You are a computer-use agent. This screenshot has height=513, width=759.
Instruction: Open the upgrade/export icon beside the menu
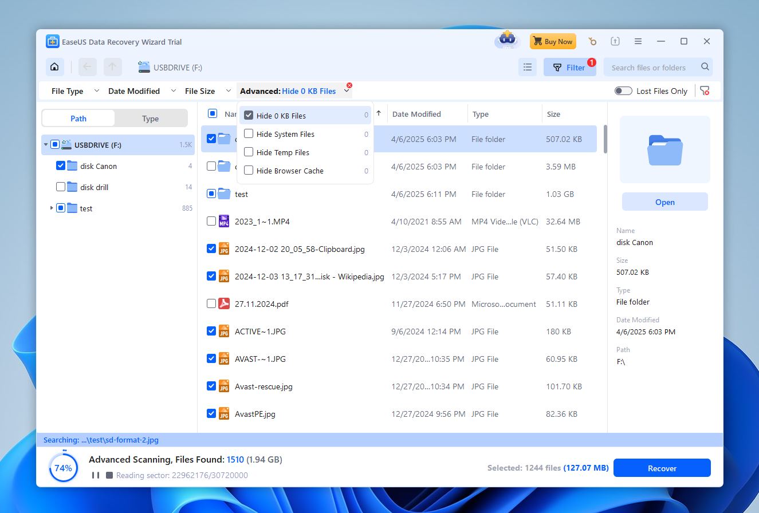tap(615, 41)
